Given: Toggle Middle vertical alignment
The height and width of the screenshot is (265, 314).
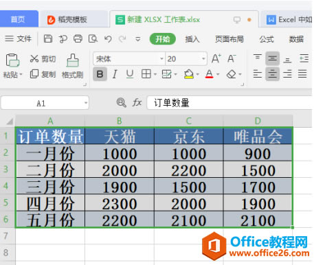Looking at the screenshot, I should click(272, 58).
